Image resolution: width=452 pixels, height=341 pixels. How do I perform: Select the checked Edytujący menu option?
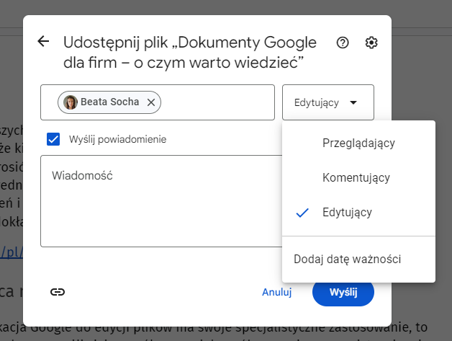tap(358, 212)
